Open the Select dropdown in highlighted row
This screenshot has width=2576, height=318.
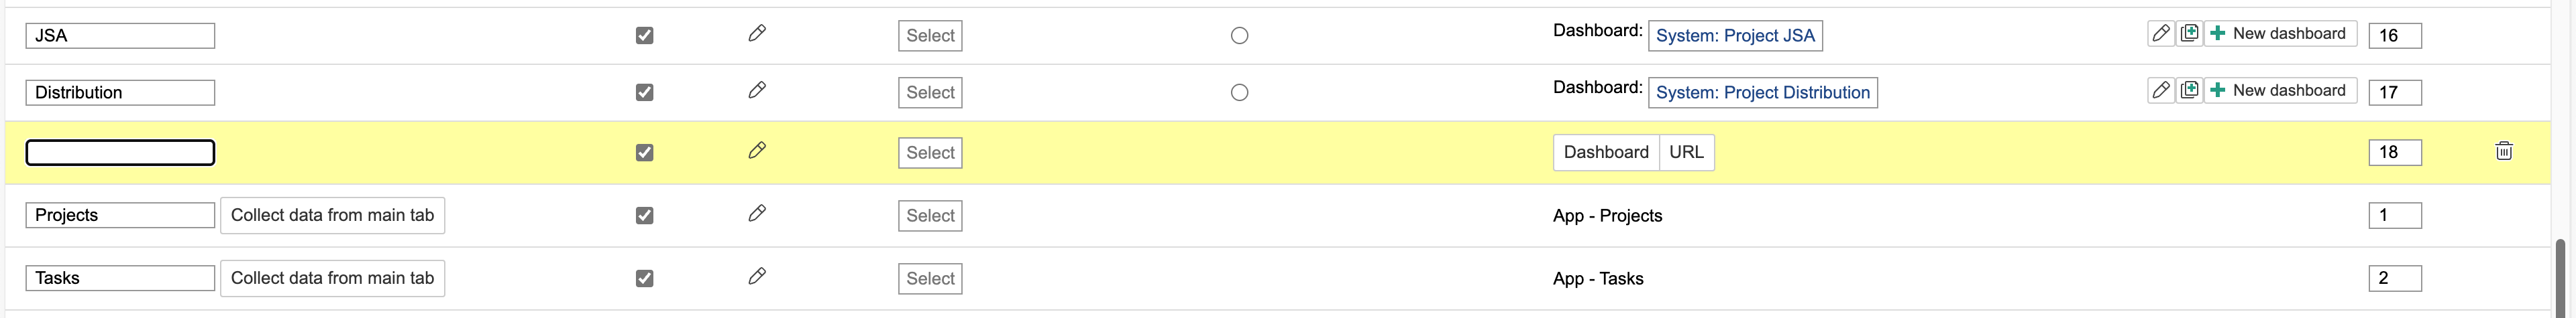(x=930, y=153)
